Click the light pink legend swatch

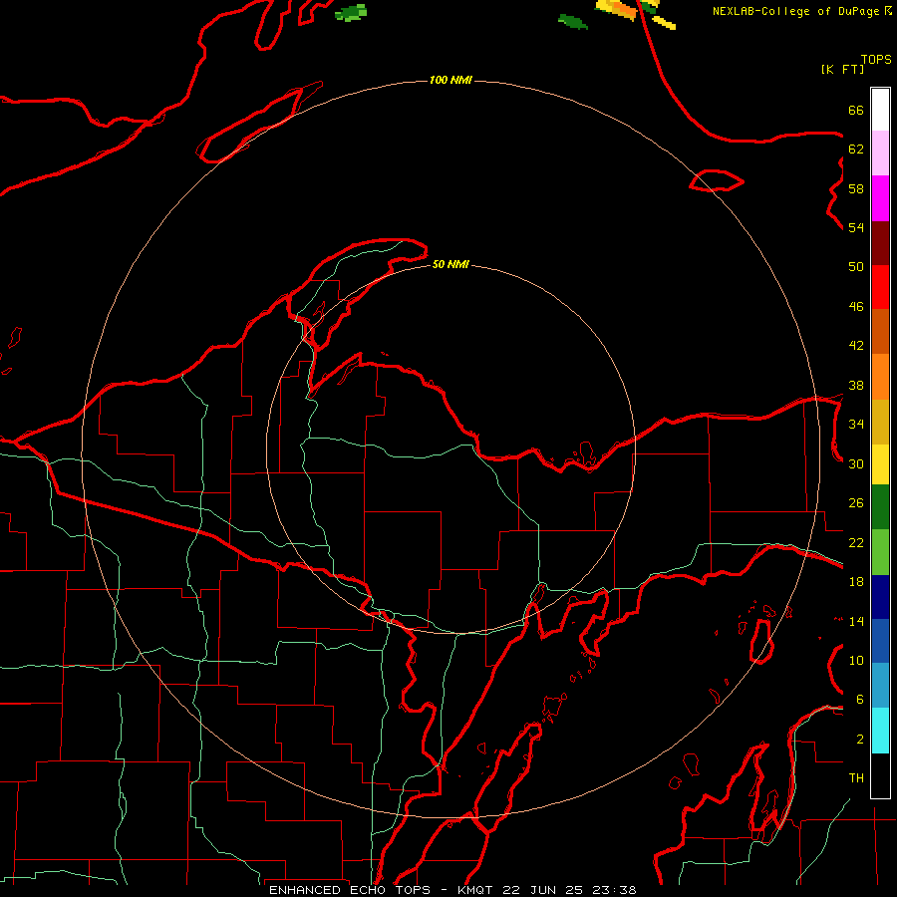[x=880, y=153]
